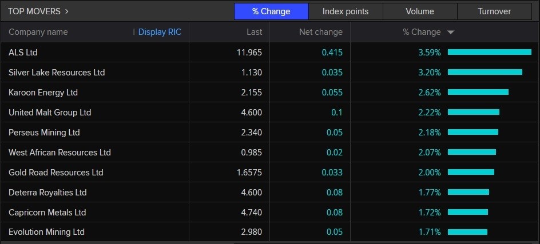Click net change 0.1
This screenshot has width=540, height=244.
point(336,113)
